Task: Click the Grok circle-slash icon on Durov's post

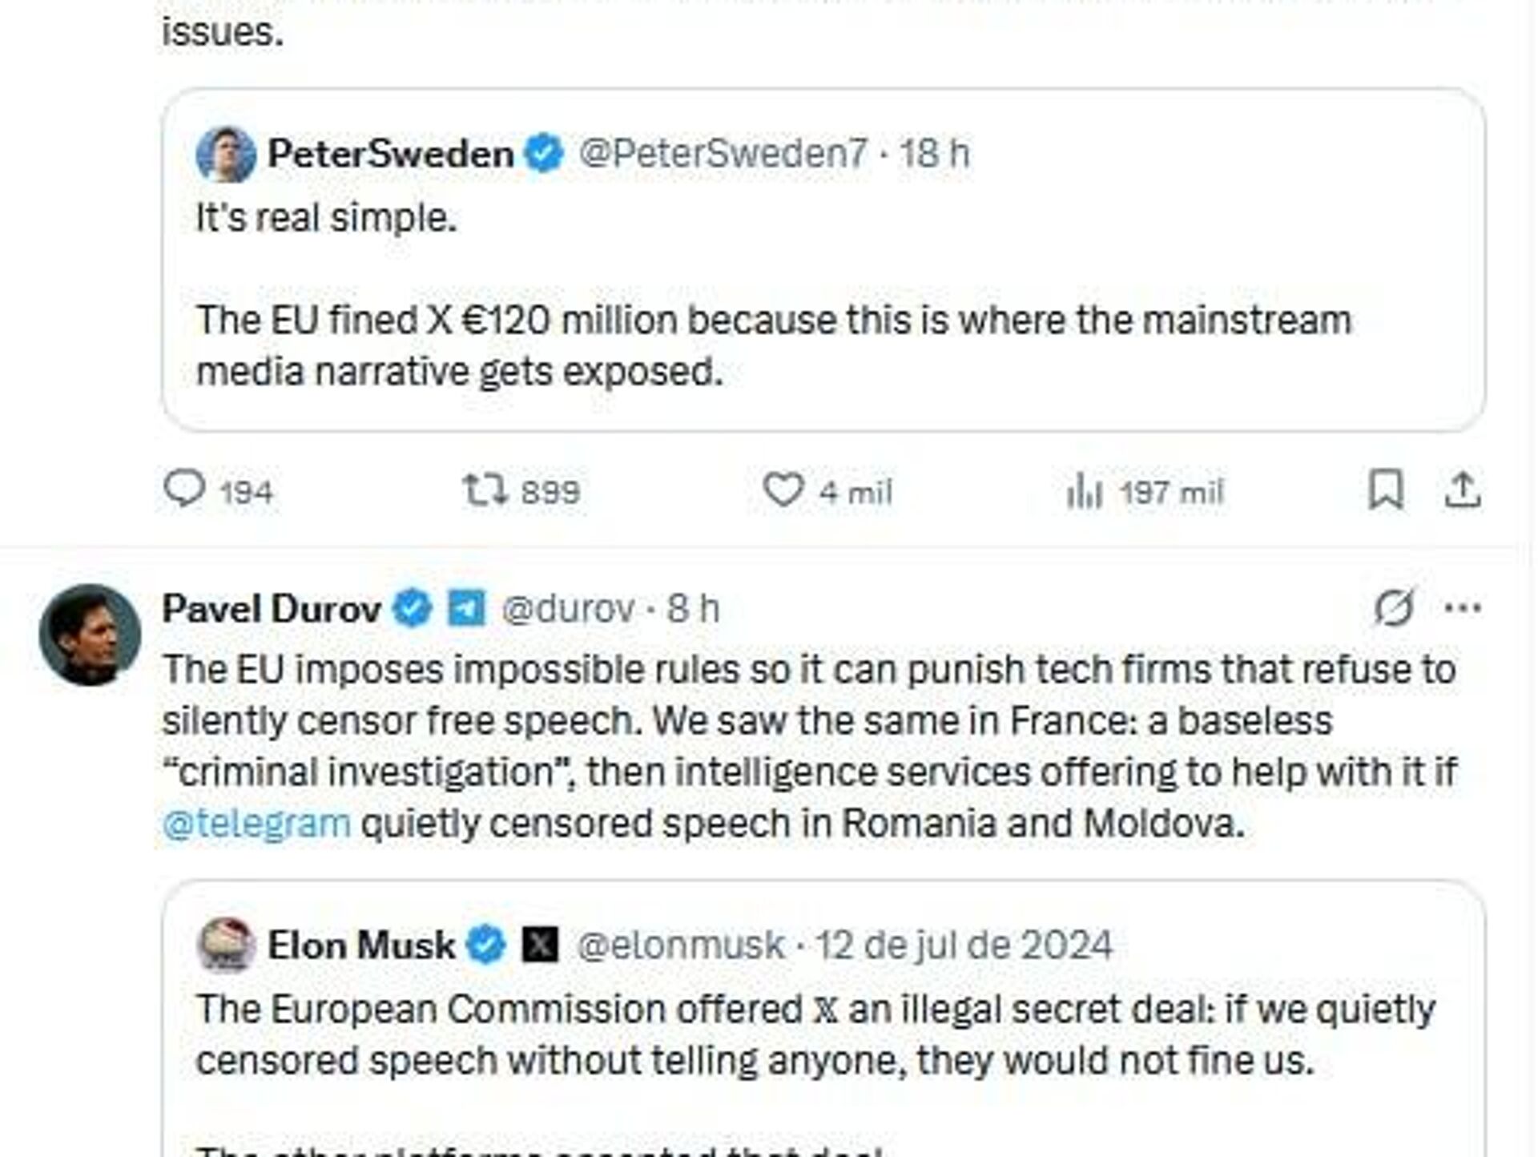Action: pos(1395,607)
